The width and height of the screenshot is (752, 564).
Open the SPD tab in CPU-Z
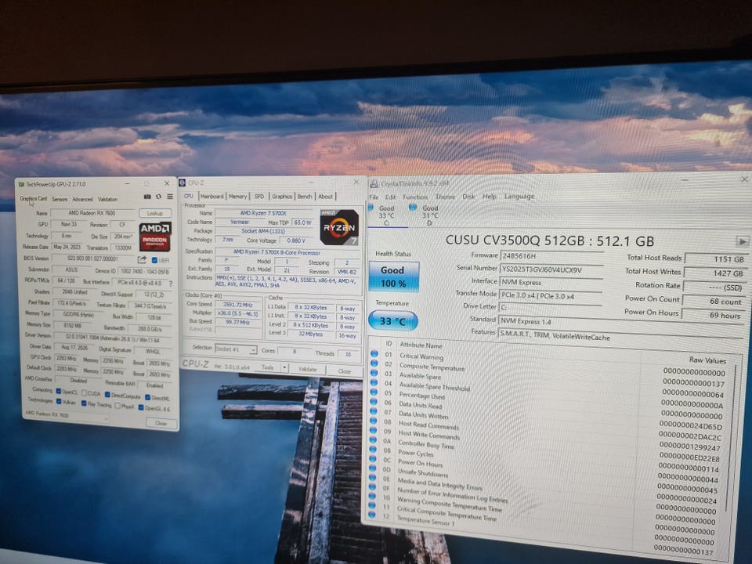click(x=259, y=196)
